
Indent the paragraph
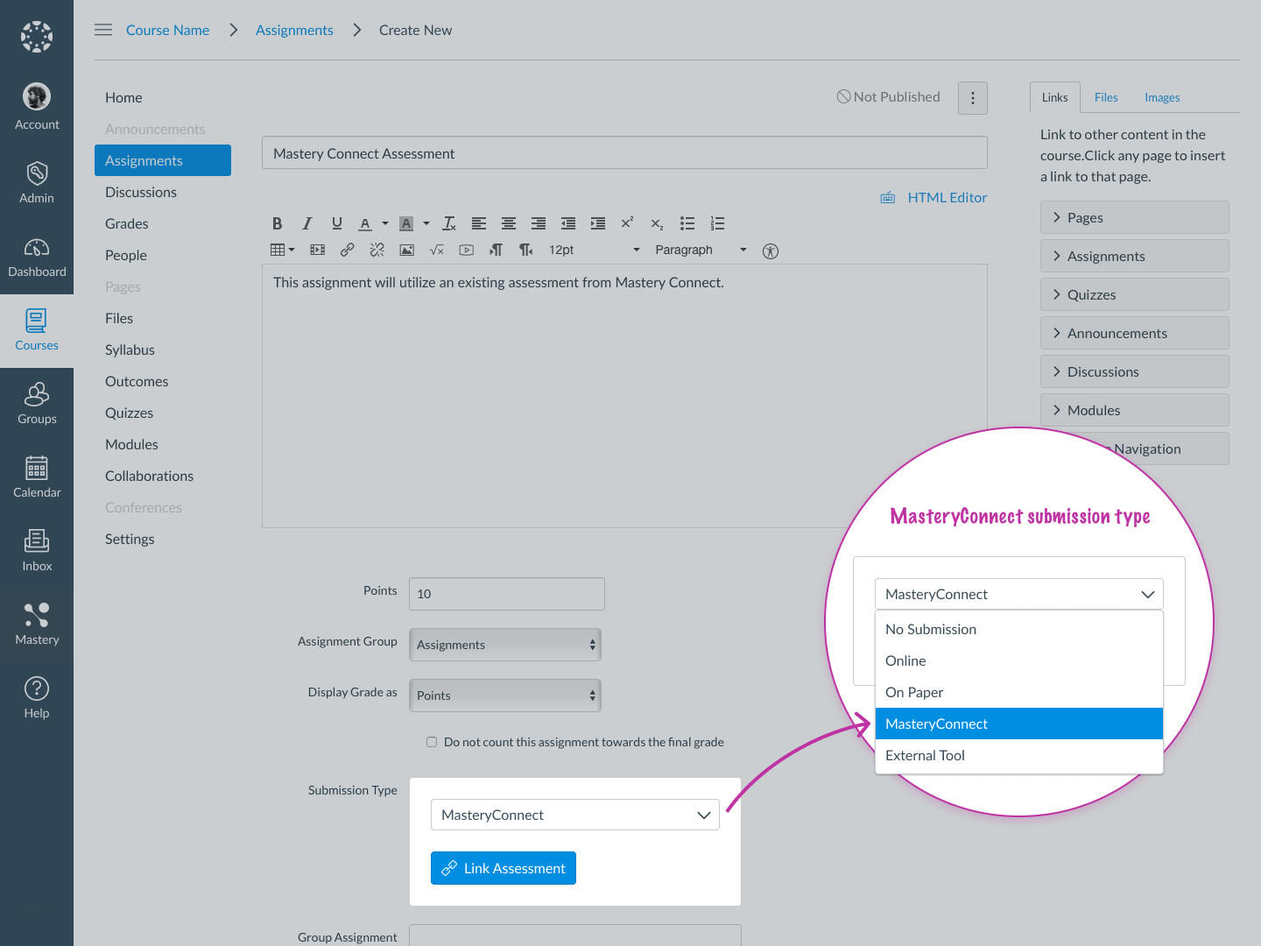tap(597, 223)
